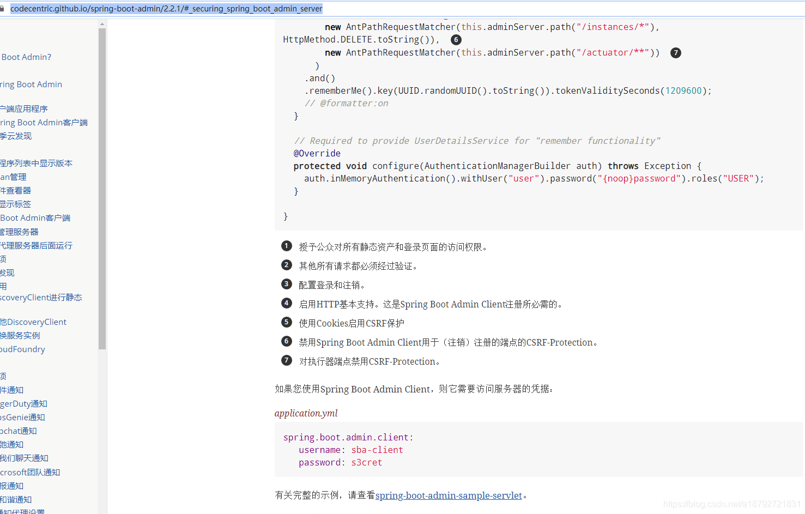Click callout 4 beside '启用HTTP基本支持'

287,303
